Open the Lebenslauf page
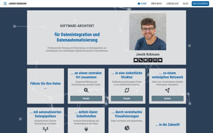The height and width of the screenshot is (133, 213). [x=173, y=4]
